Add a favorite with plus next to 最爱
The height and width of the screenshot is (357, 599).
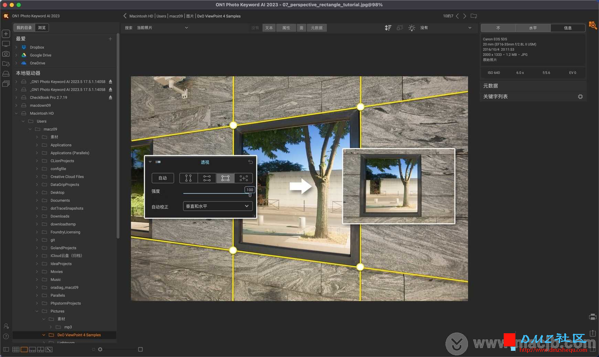(110, 39)
